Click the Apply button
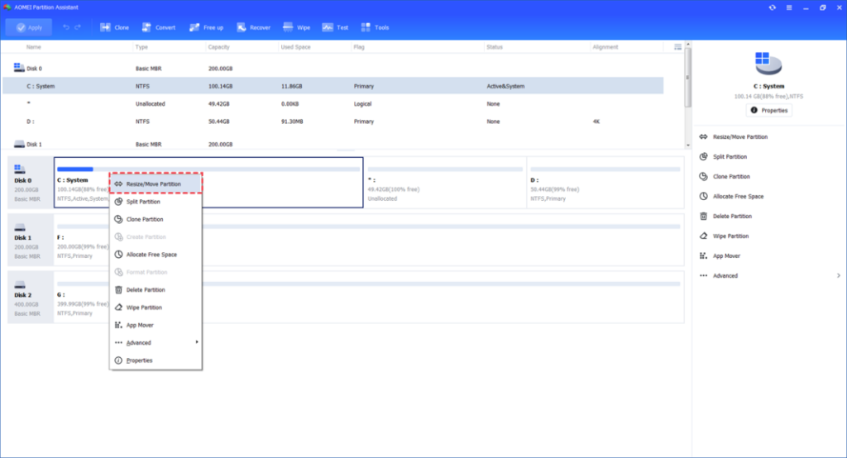This screenshot has height=458, width=847. coord(29,27)
